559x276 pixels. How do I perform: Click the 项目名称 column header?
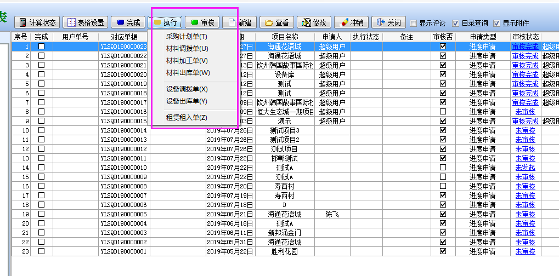[x=284, y=37]
